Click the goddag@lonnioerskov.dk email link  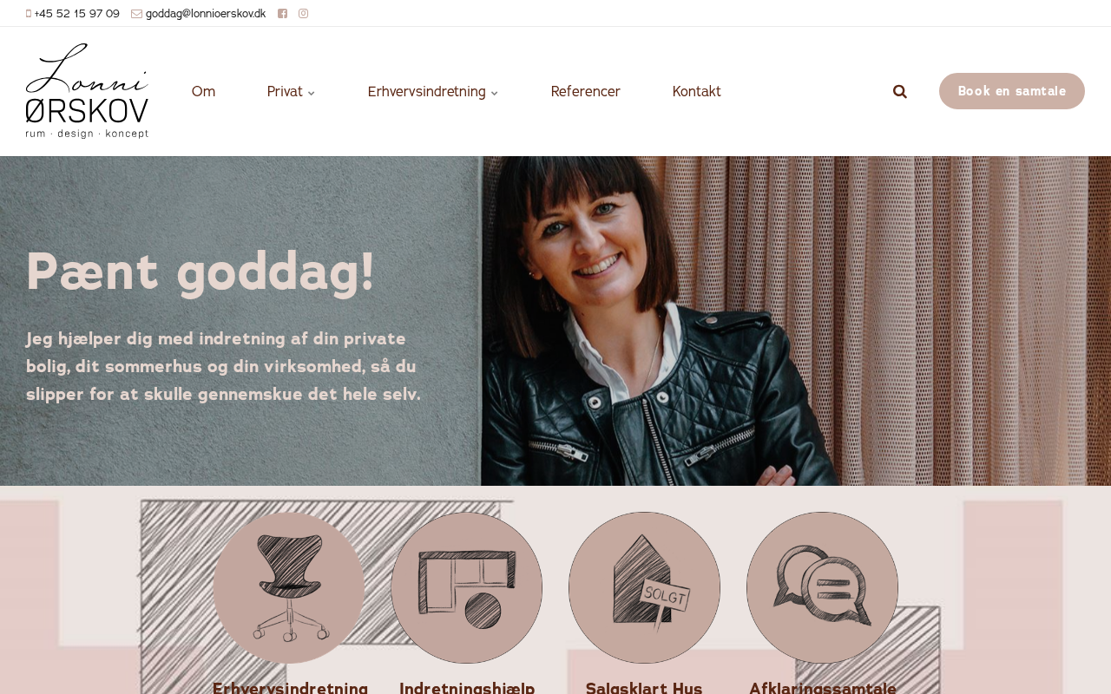tap(206, 14)
